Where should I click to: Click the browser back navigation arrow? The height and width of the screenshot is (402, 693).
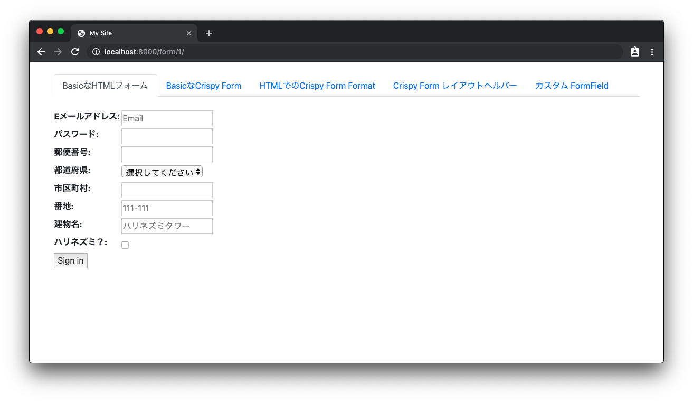pyautogui.click(x=41, y=52)
